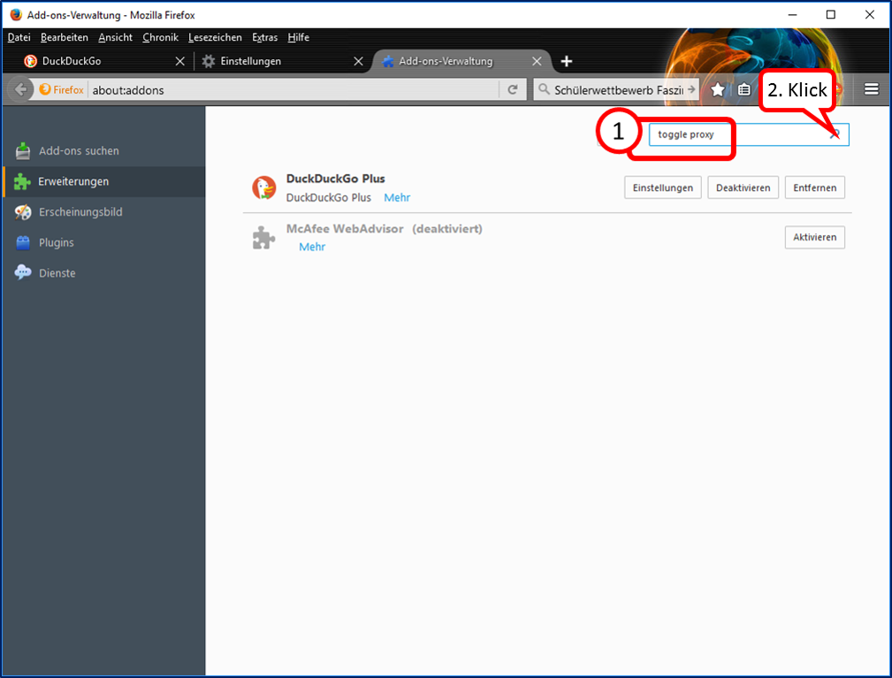The width and height of the screenshot is (892, 678).
Task: Close the Add-ons-Verwaltung tab
Action: 537,61
